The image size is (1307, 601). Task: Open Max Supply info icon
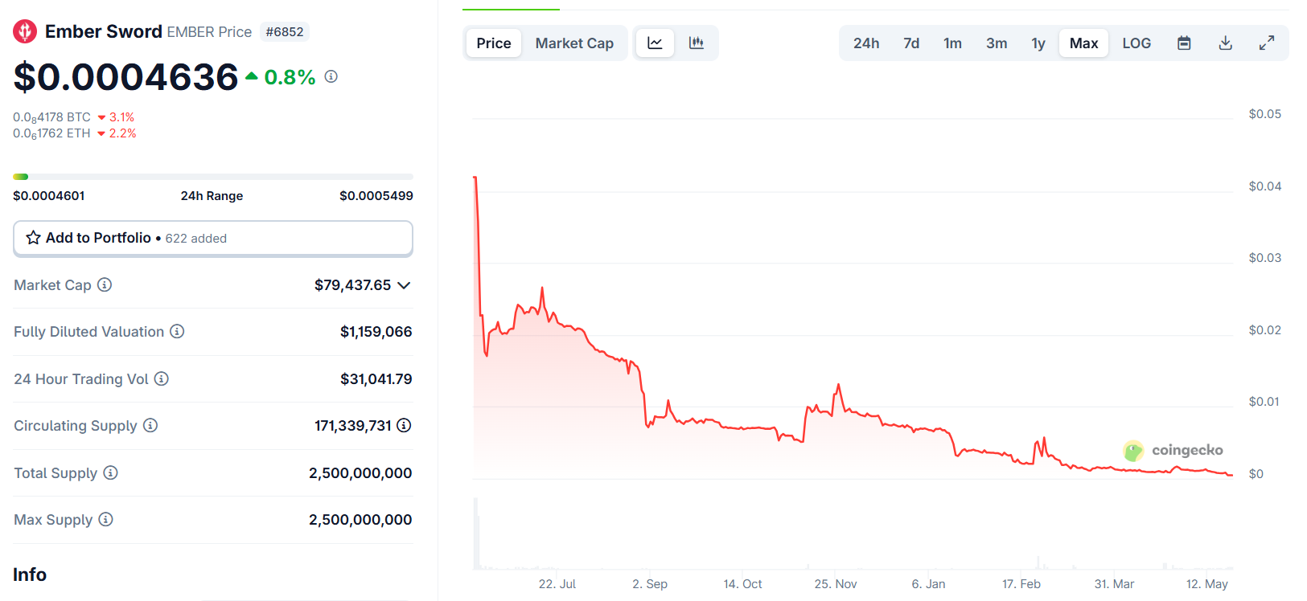coord(105,519)
